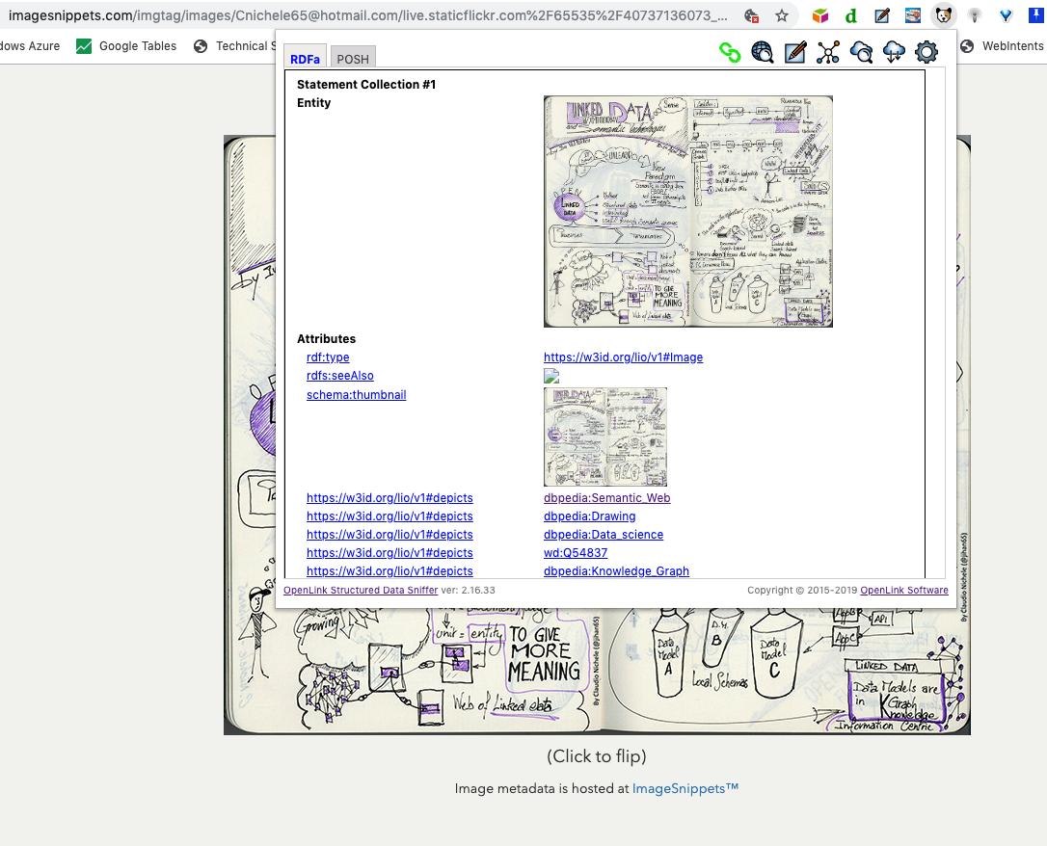
Task: Click the cloud download icon in the sniffer toolbar
Action: tap(894, 52)
